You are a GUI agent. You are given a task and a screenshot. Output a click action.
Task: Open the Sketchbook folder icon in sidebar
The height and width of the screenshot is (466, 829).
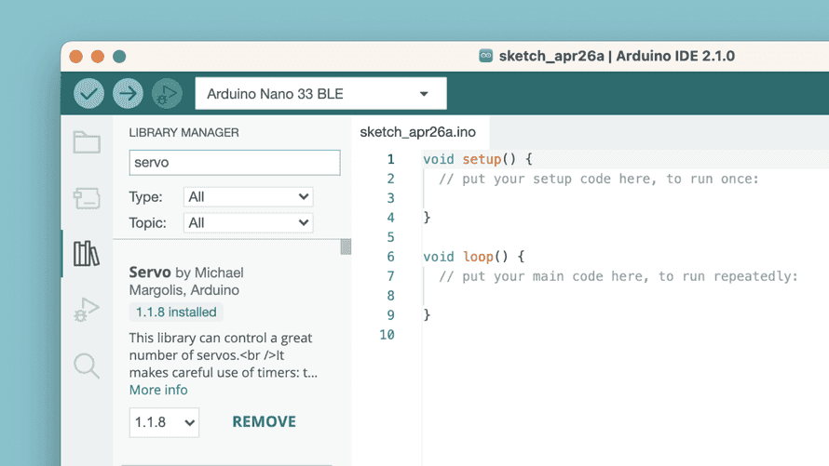tap(87, 142)
